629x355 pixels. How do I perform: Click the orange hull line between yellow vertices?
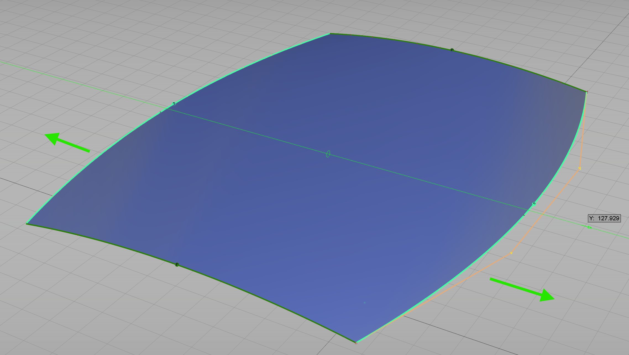pyautogui.click(x=546, y=210)
